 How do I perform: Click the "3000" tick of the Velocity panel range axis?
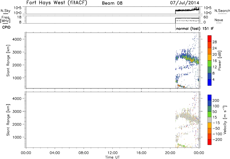(17, 111)
